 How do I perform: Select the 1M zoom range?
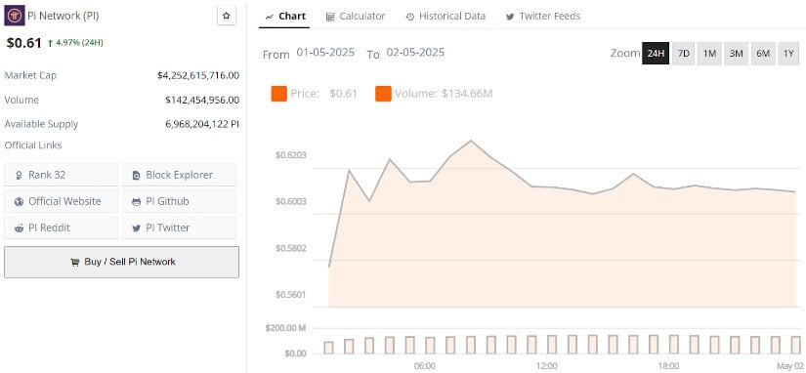click(710, 54)
